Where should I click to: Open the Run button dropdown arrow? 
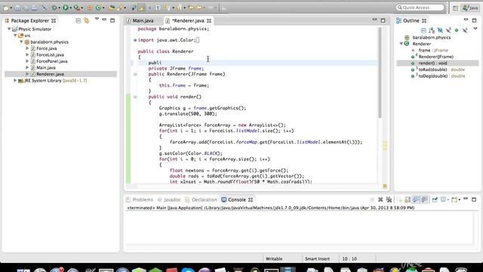click(x=70, y=8)
